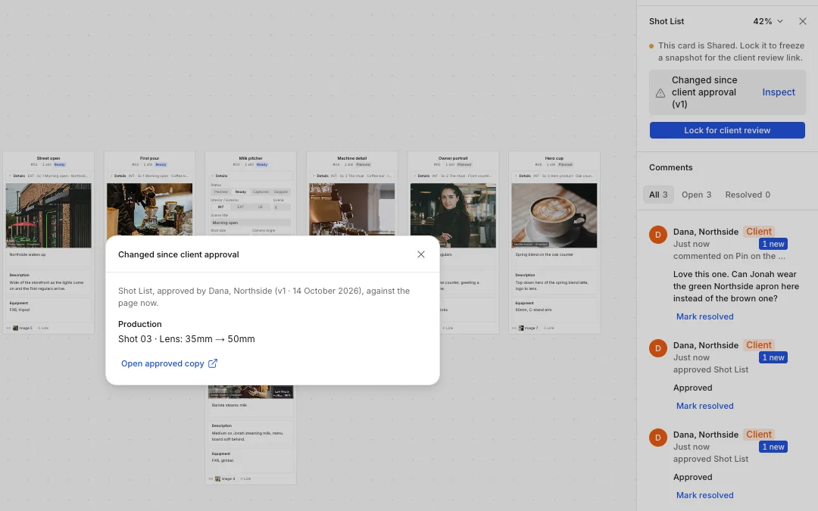This screenshot has width=818, height=511.
Task: Open the Street open storefront image
Action: (x=48, y=215)
